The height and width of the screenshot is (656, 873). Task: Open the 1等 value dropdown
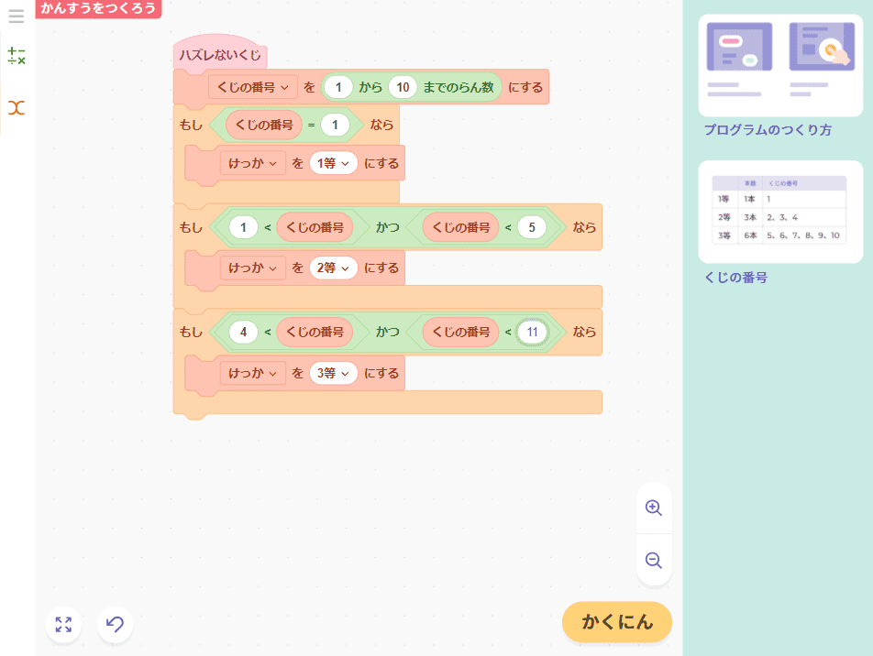[333, 164]
